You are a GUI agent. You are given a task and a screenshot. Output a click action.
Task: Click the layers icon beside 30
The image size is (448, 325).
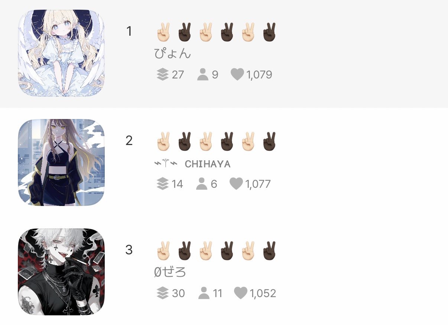[x=163, y=293]
